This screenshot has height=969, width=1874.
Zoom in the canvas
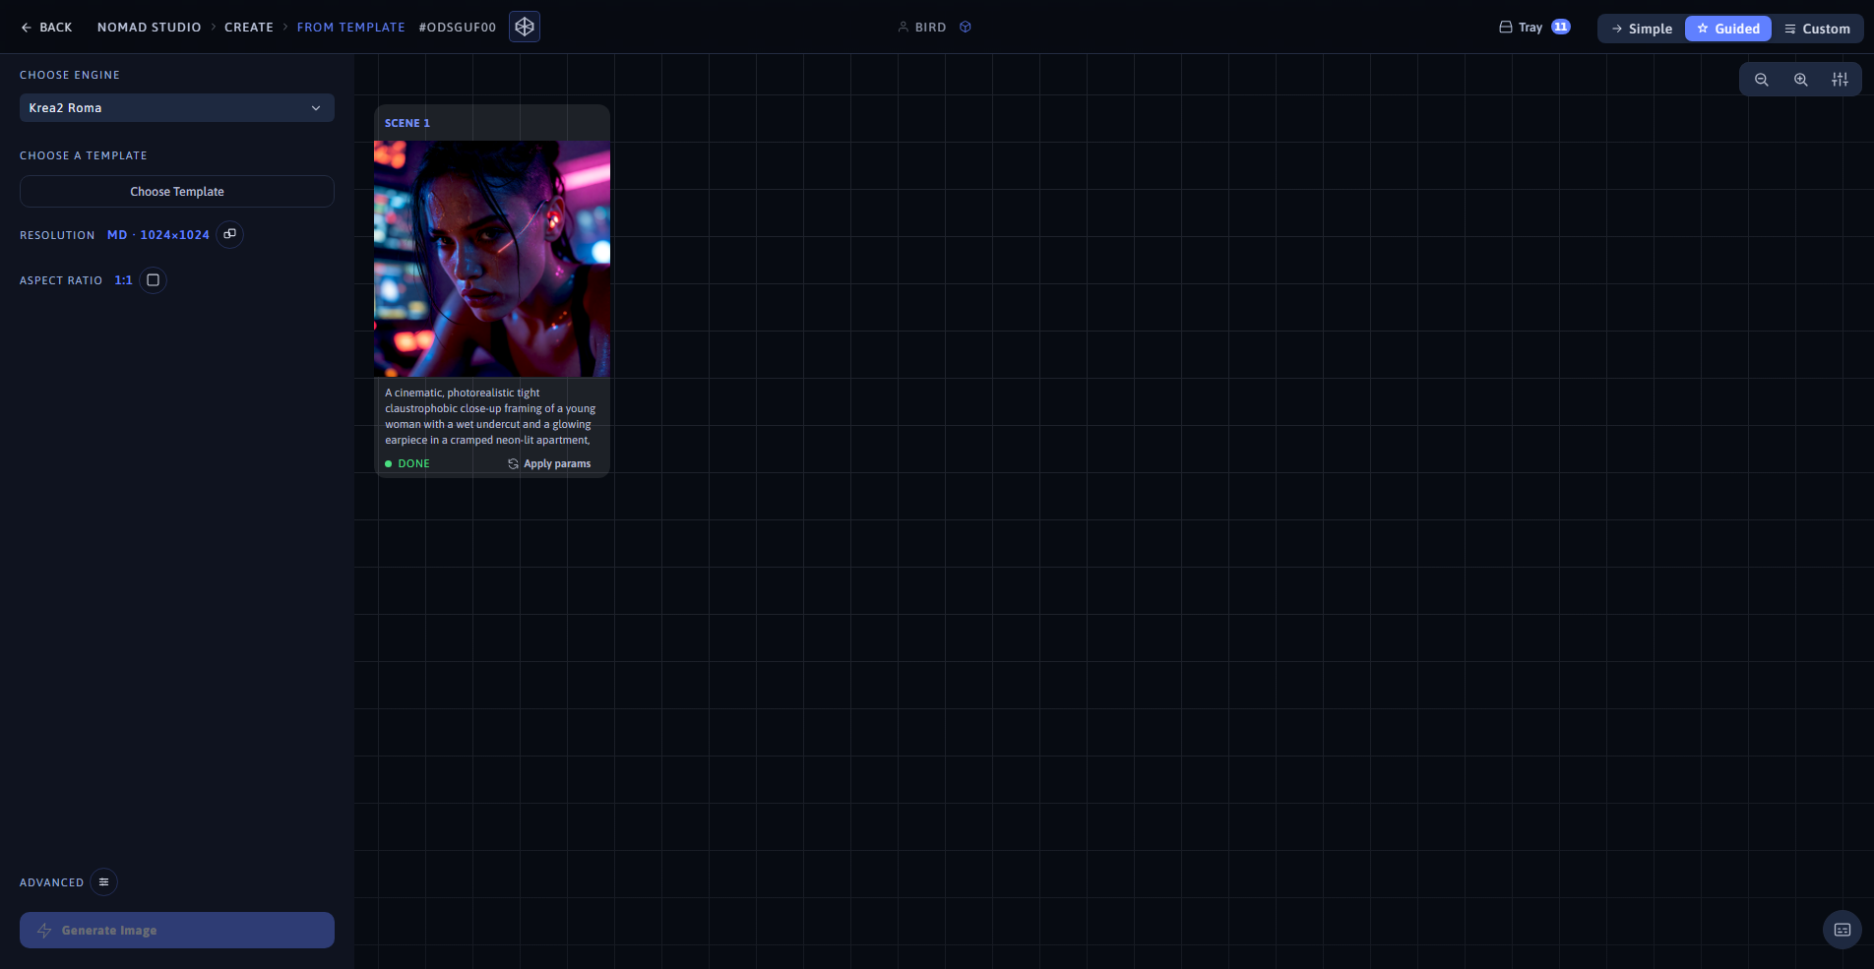(x=1801, y=80)
